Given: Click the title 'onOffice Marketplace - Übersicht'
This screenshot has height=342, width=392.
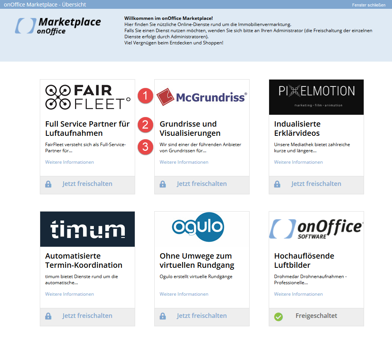Looking at the screenshot, I should point(45,5).
